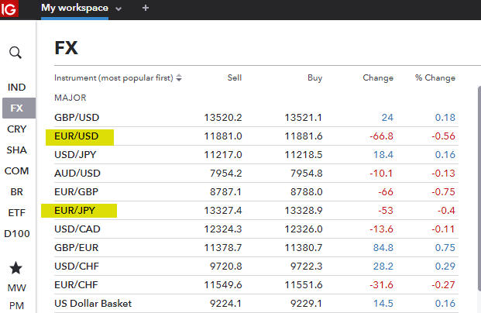Open the EUR/GBP instrument
This screenshot has height=313, width=481.
point(76,192)
